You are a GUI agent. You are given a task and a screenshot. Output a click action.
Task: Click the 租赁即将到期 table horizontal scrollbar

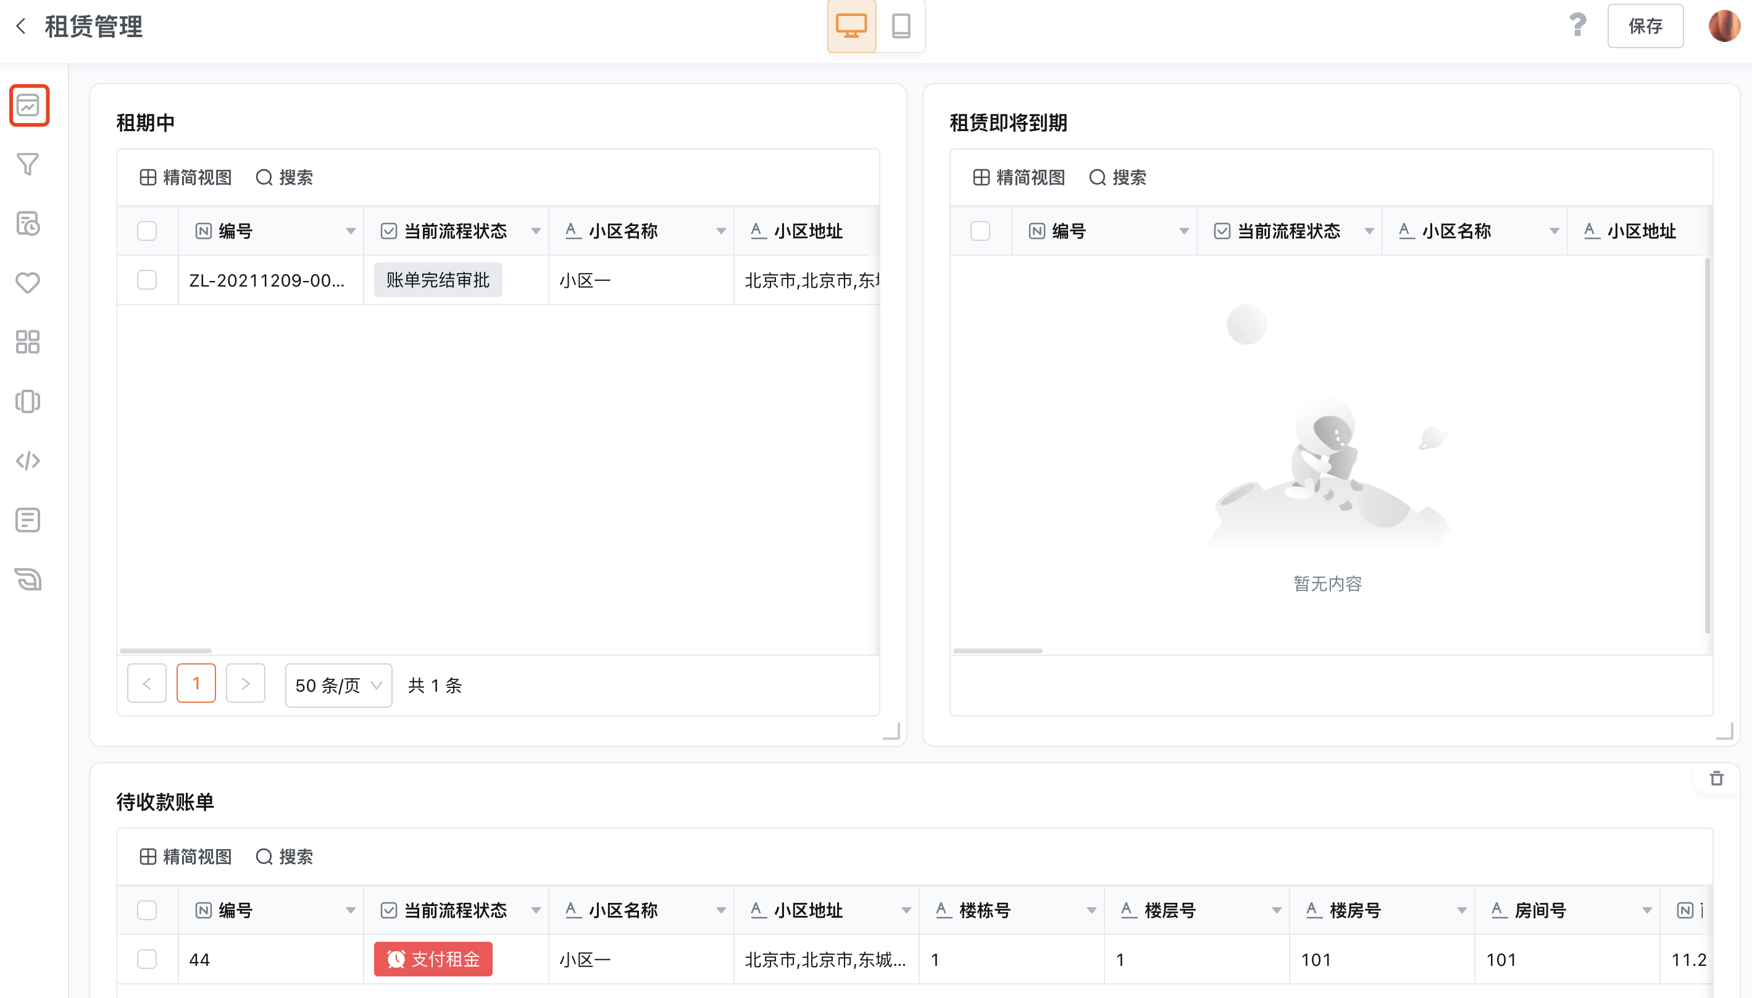[x=998, y=650]
